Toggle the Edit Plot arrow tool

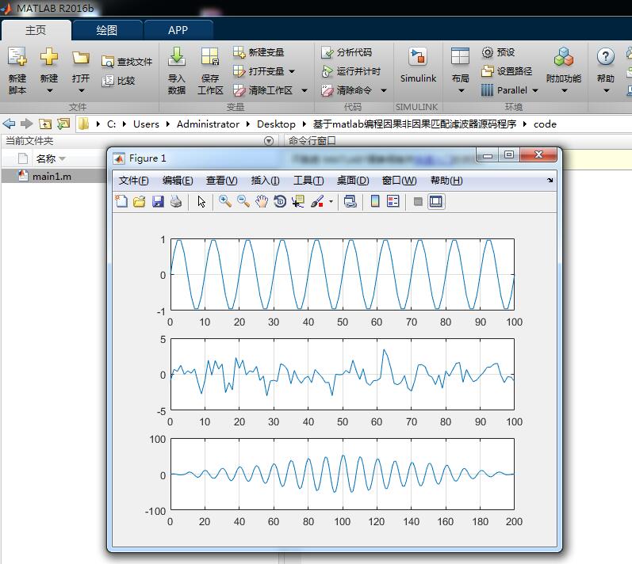pyautogui.click(x=201, y=201)
